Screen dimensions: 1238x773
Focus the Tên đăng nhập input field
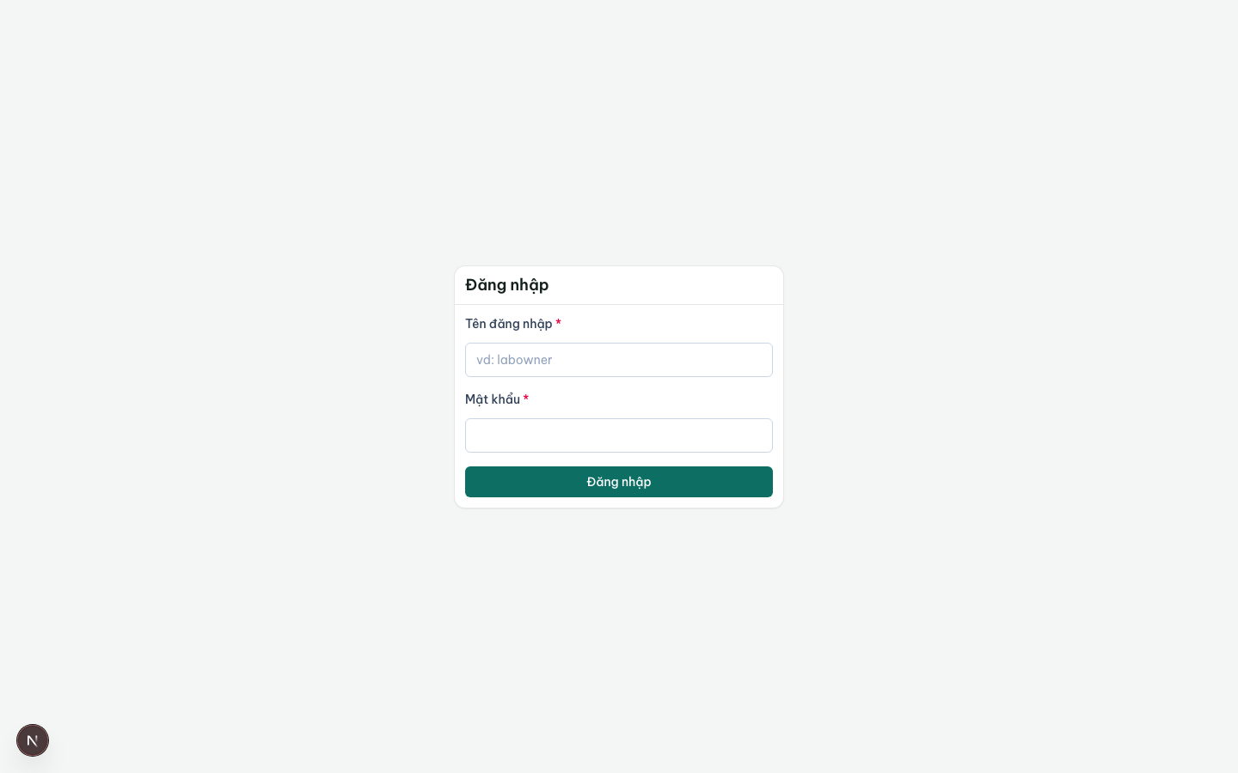[x=619, y=360]
